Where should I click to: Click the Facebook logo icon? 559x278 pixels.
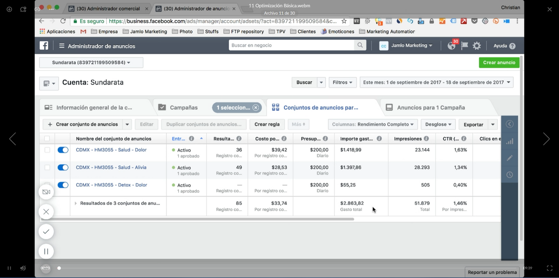pos(44,46)
